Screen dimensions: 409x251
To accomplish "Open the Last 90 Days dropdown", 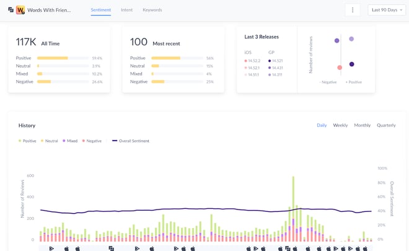I will [x=385, y=10].
